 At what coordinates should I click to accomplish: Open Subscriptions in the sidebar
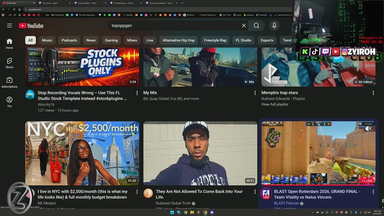(x=9, y=82)
